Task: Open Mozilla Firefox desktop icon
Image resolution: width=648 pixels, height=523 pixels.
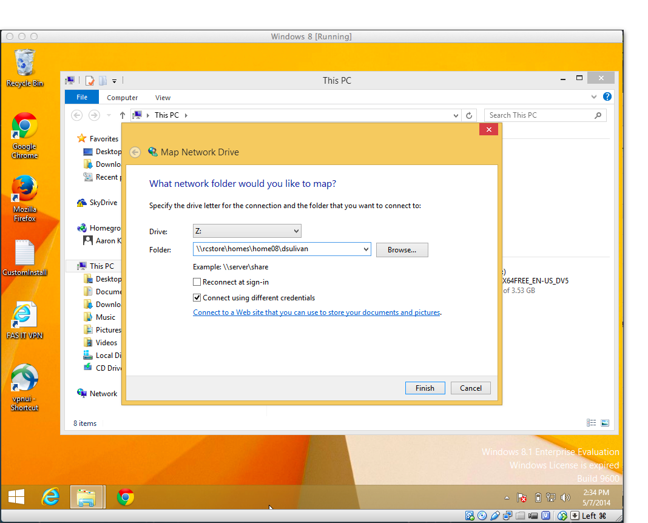Action: (24, 189)
